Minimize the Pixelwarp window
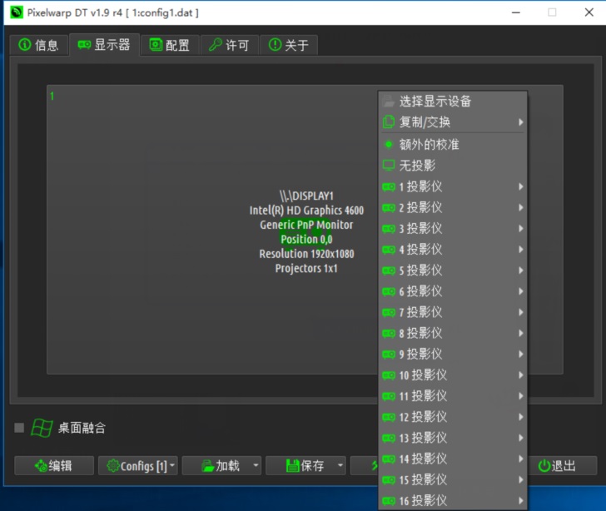Image resolution: width=606 pixels, height=511 pixels. point(515,12)
